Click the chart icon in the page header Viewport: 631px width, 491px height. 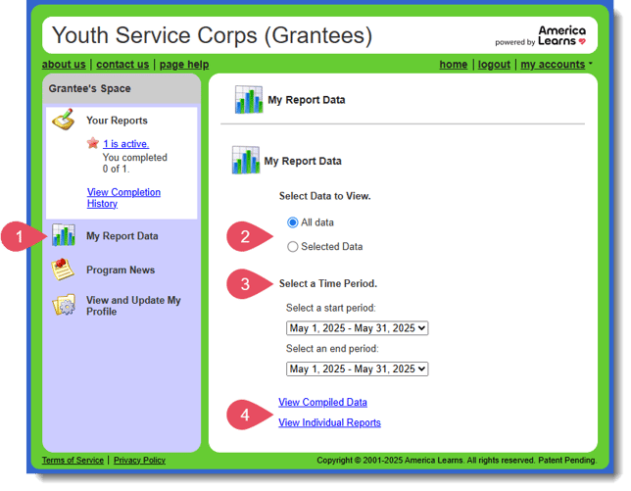point(248,100)
